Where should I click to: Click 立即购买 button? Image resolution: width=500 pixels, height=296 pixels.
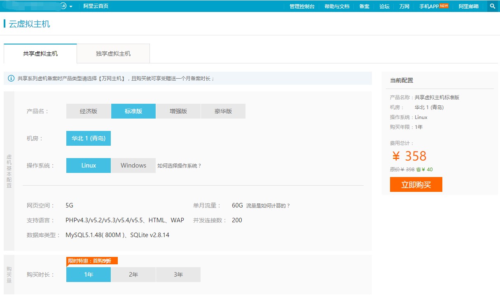pyautogui.click(x=416, y=184)
